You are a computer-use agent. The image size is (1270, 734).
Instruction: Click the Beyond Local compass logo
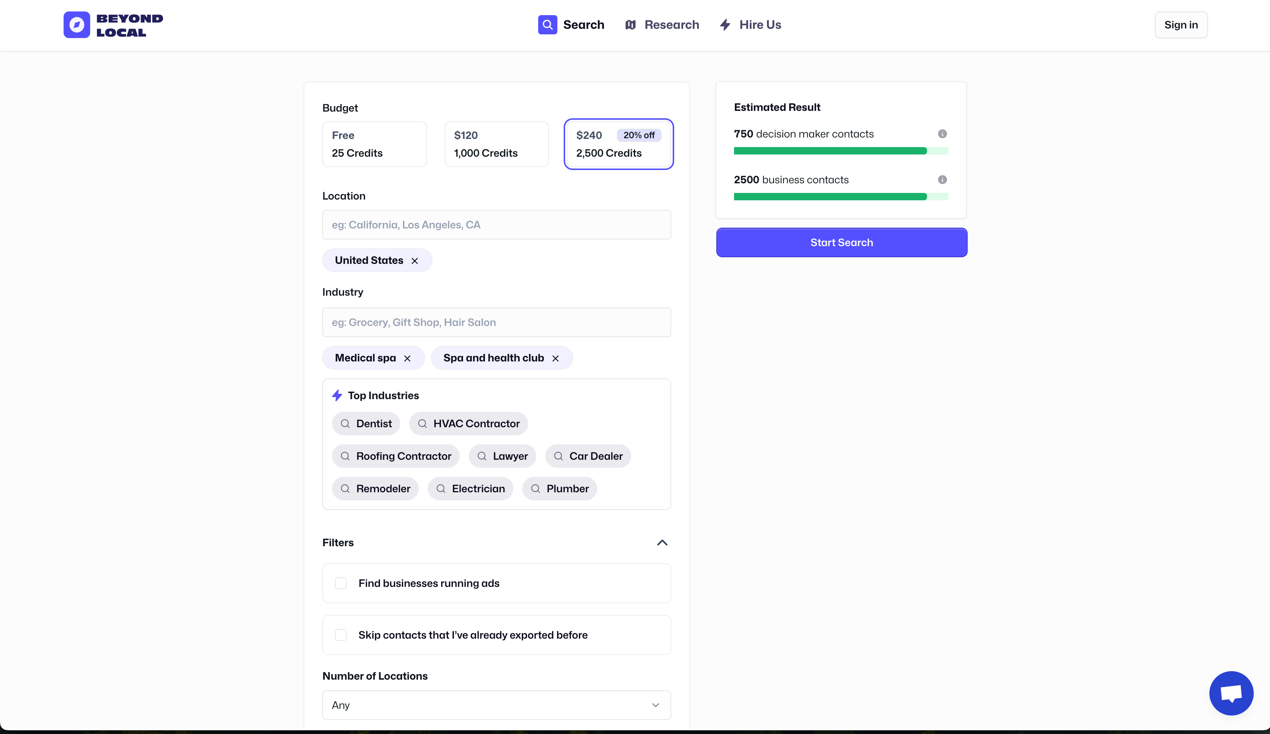click(77, 25)
